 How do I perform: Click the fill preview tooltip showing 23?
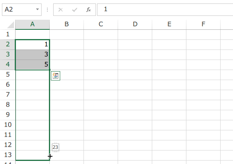tap(56, 147)
